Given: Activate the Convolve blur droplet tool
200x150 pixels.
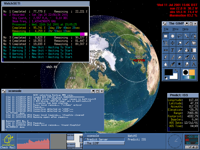Looking at the screenshot, I should pyautogui.click(x=166, y=64).
